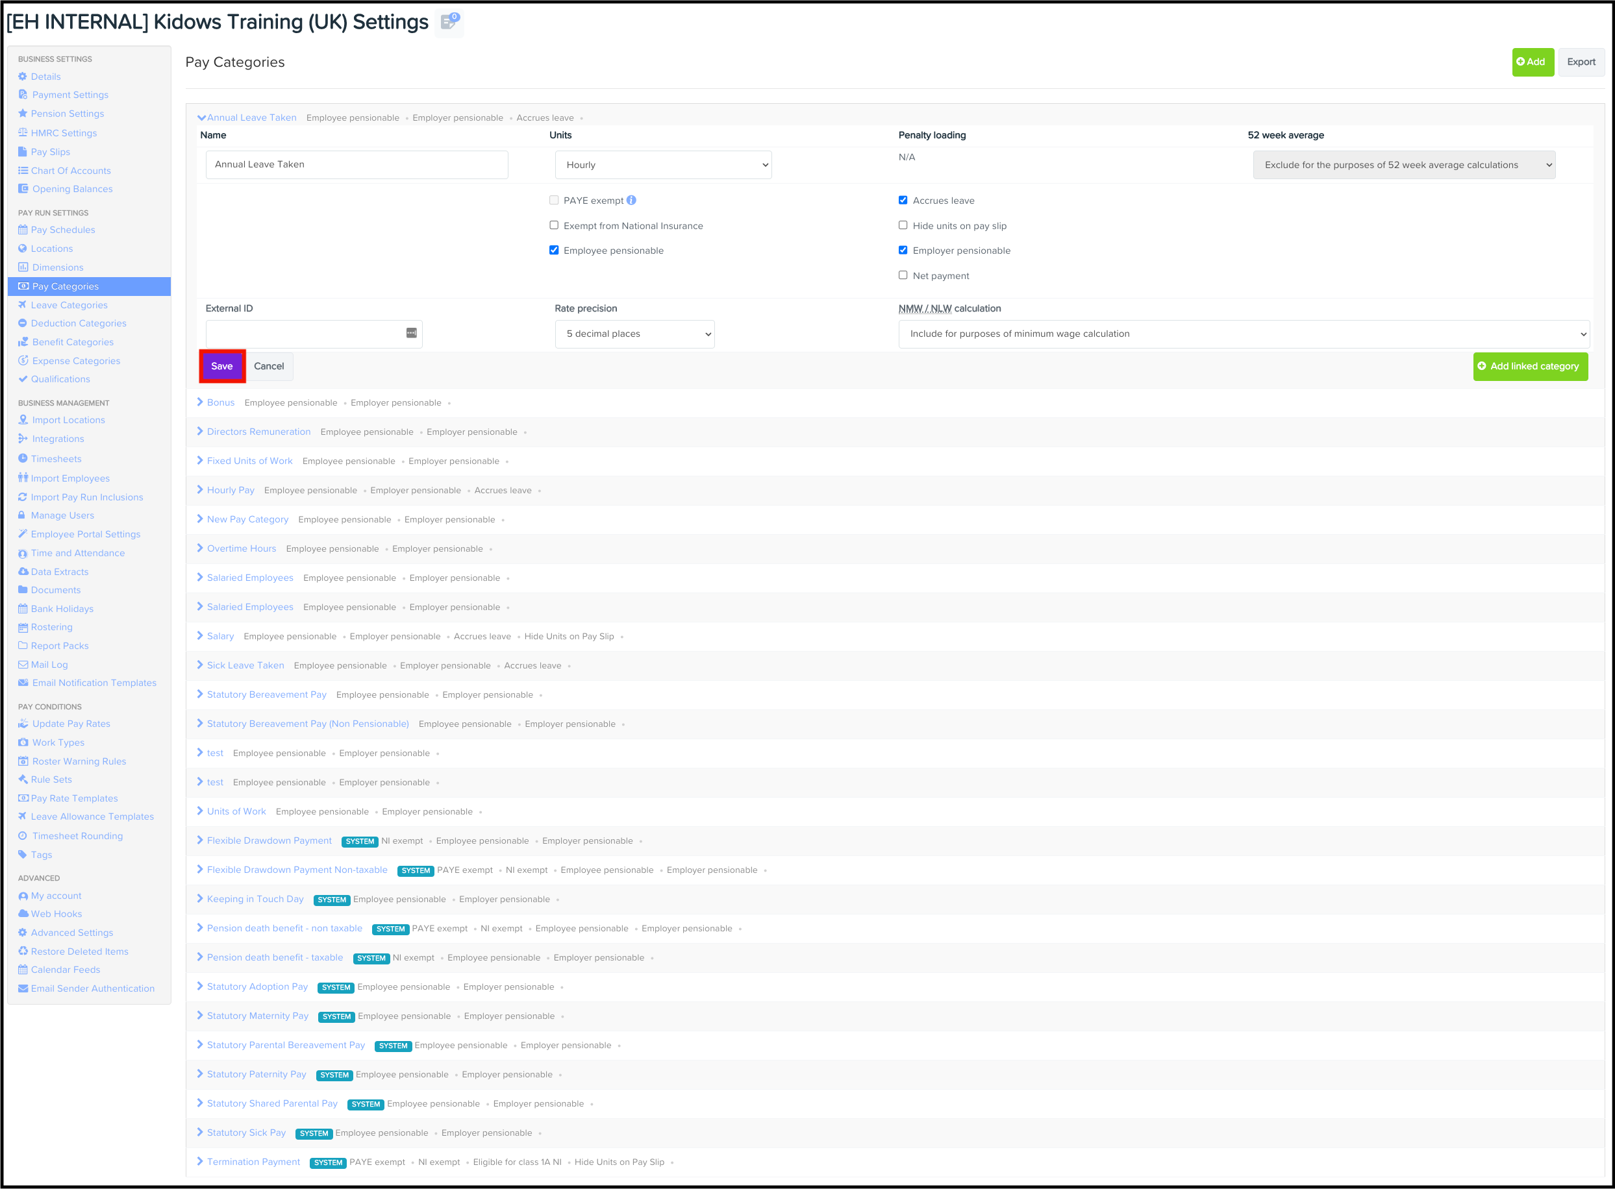Click the Export button
The image size is (1615, 1189).
pyautogui.click(x=1581, y=62)
